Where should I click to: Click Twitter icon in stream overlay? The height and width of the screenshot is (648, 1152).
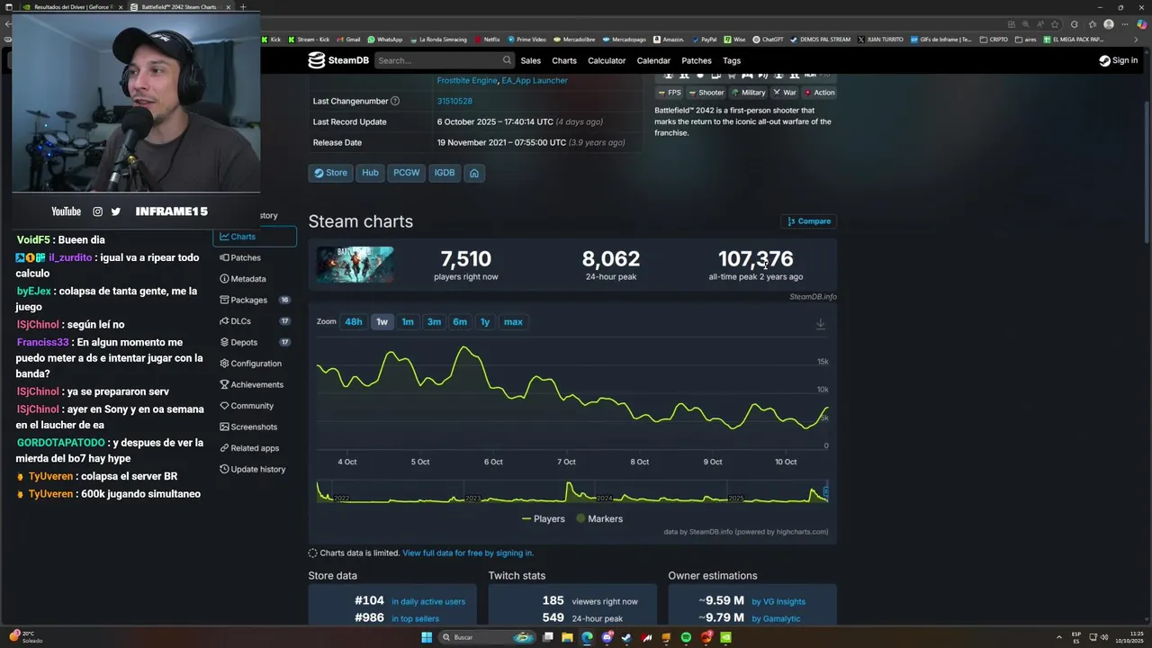tap(115, 211)
